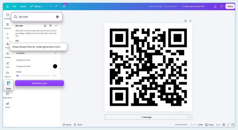The image size is (238, 130).
Task: Open comments speech bubble icon
Action: [x=222, y=6]
